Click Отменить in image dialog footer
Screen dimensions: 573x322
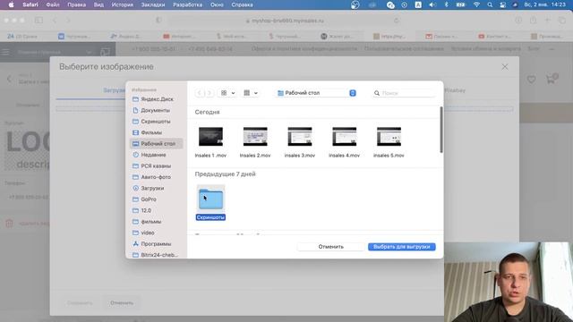(122, 302)
